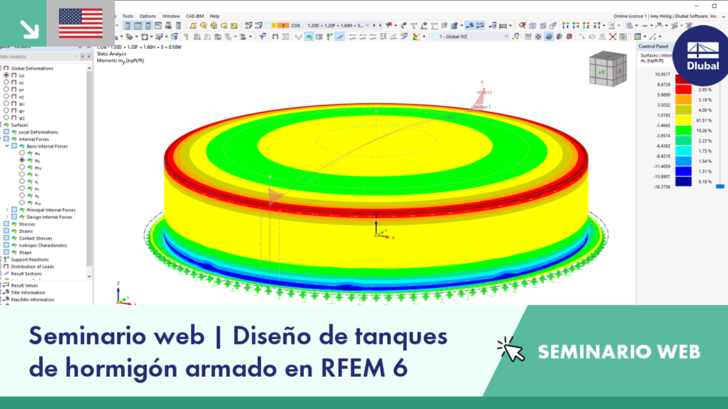
Task: Select the vx shear force radio button
Action: tap(22, 174)
